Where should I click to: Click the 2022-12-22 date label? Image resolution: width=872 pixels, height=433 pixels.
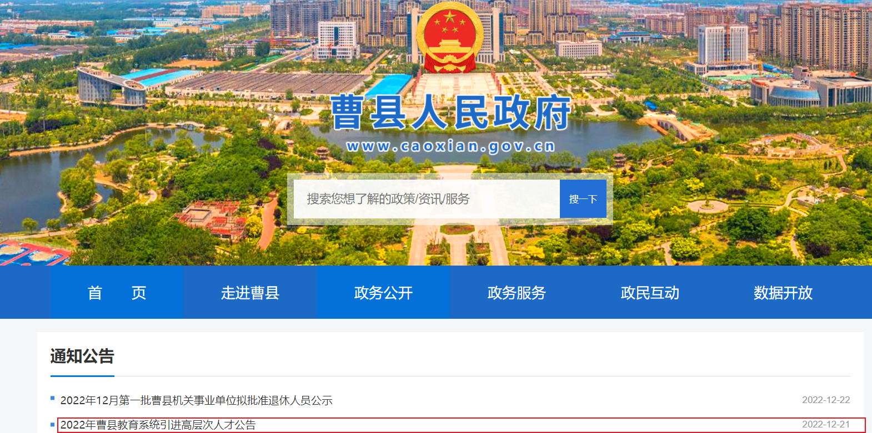[x=826, y=400]
